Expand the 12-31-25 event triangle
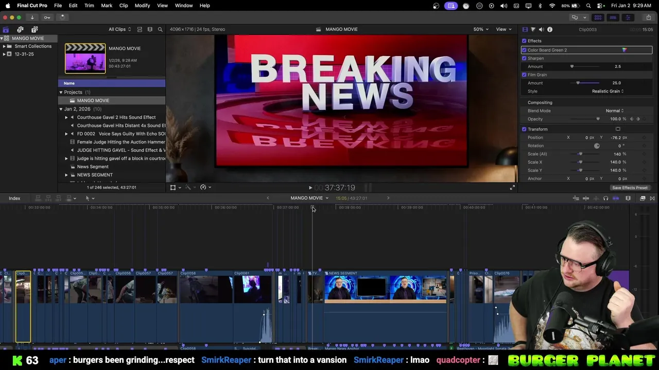 pyautogui.click(x=4, y=54)
